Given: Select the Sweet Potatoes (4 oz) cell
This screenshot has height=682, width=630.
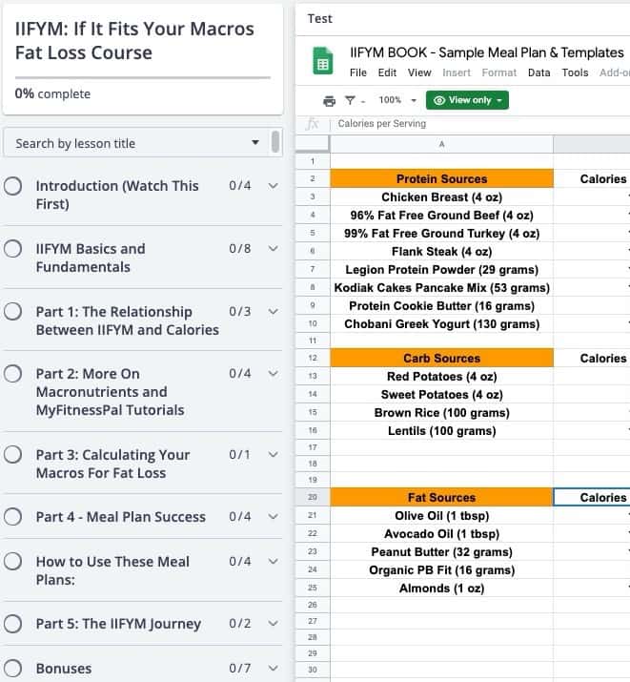Looking at the screenshot, I should 442,395.
